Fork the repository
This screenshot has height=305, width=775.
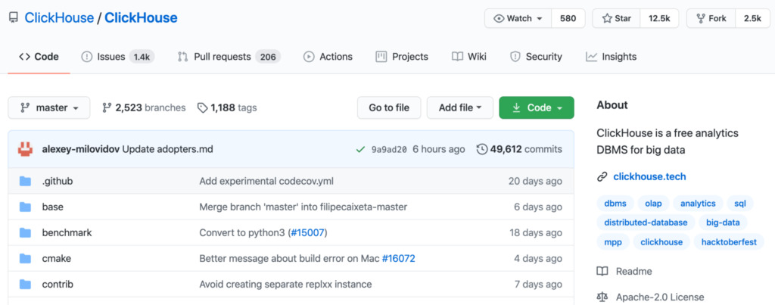(x=710, y=18)
